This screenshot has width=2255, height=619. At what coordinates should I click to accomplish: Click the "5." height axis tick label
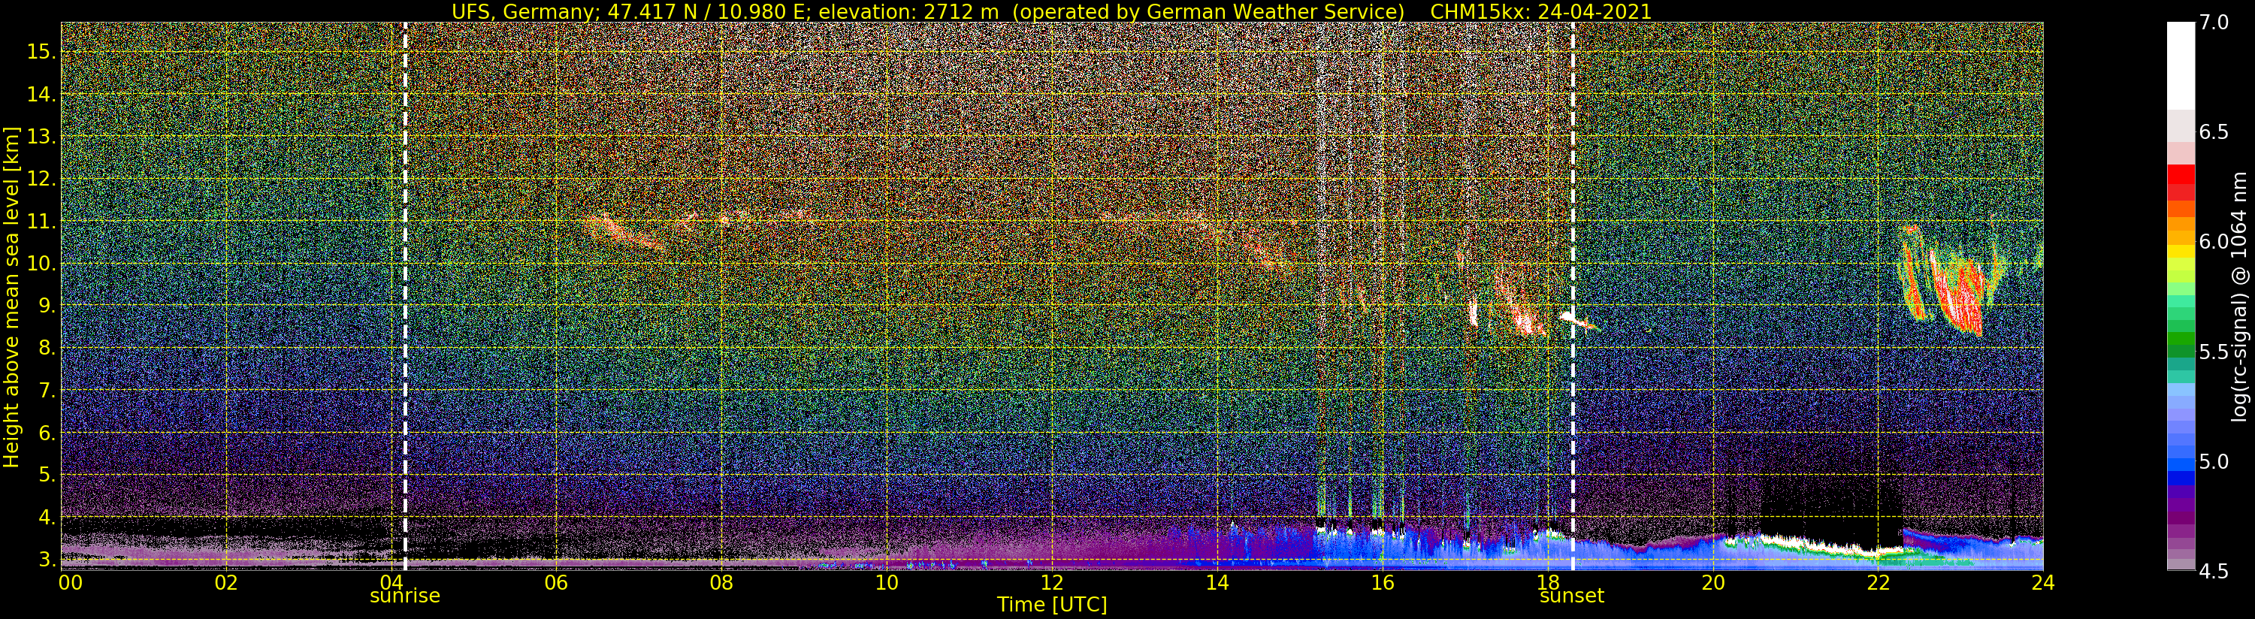47,475
